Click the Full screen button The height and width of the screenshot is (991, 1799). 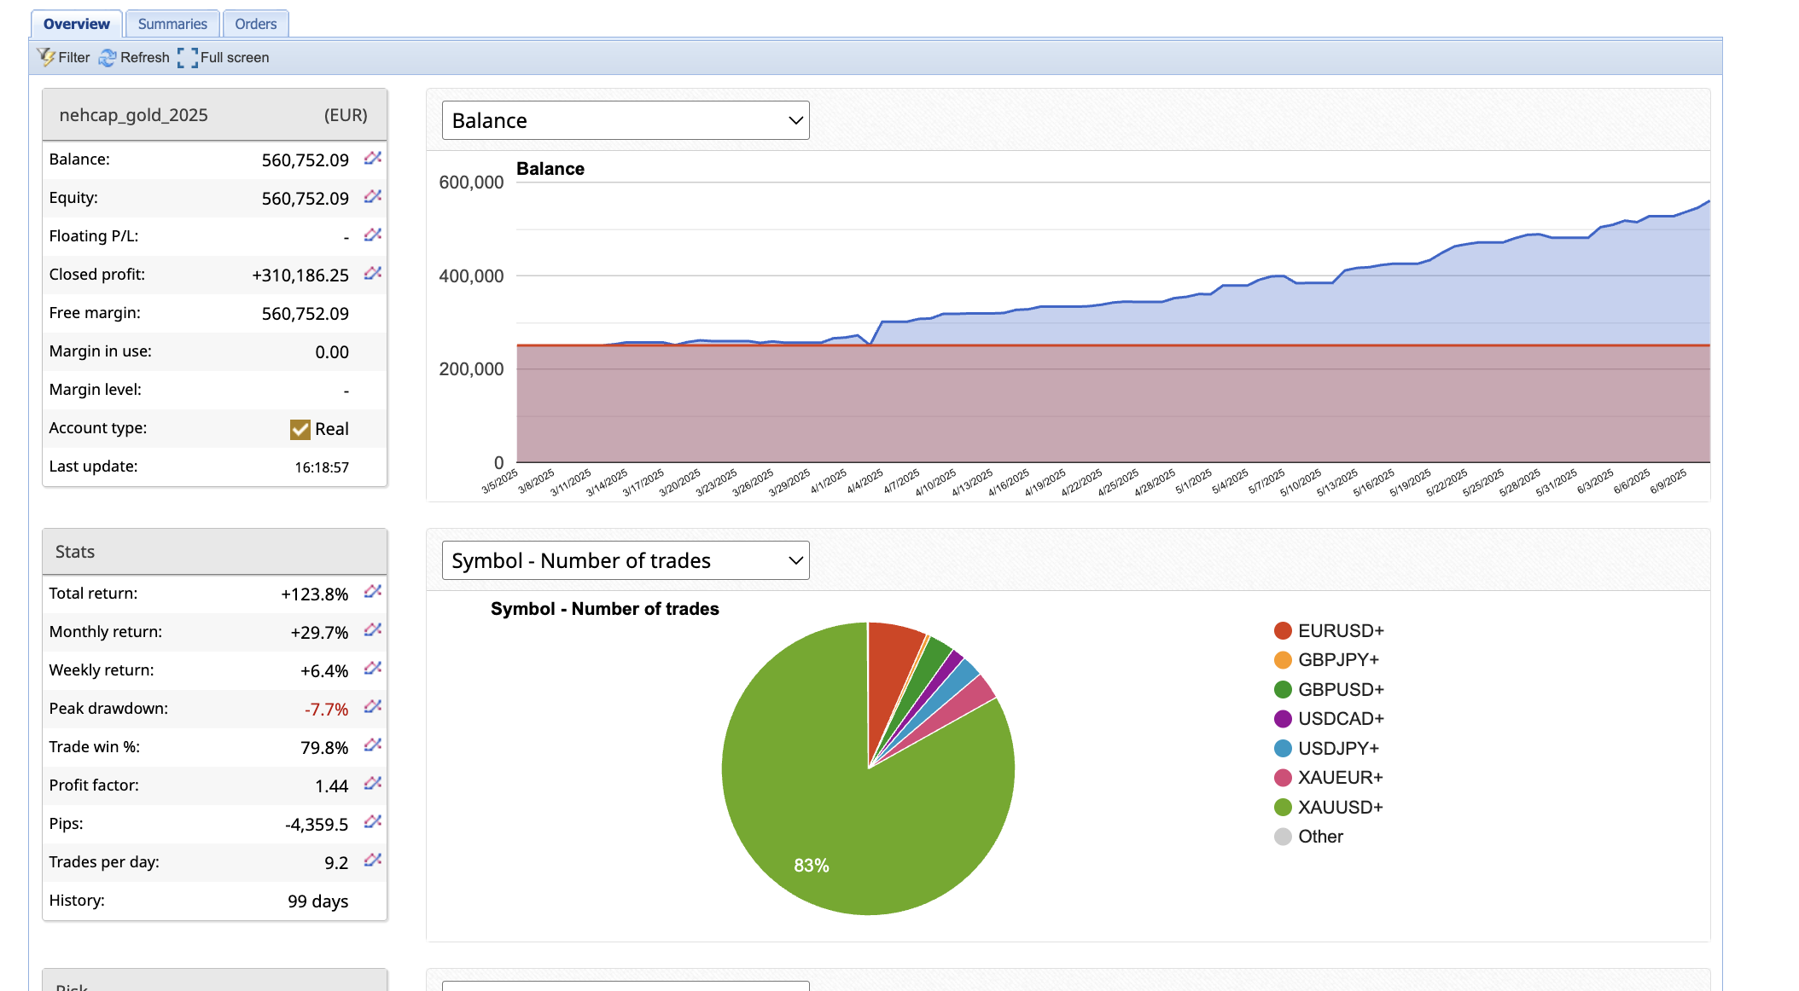tap(224, 58)
